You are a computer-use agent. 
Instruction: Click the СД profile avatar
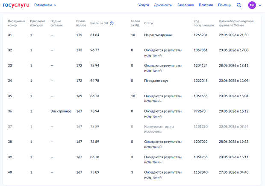pos(252,5)
